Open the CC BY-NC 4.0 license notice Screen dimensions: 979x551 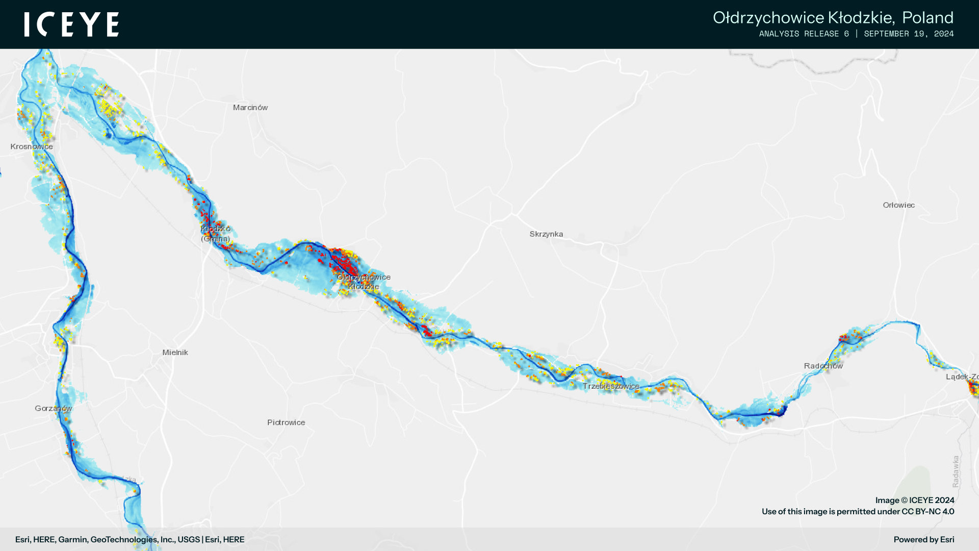[858, 512]
